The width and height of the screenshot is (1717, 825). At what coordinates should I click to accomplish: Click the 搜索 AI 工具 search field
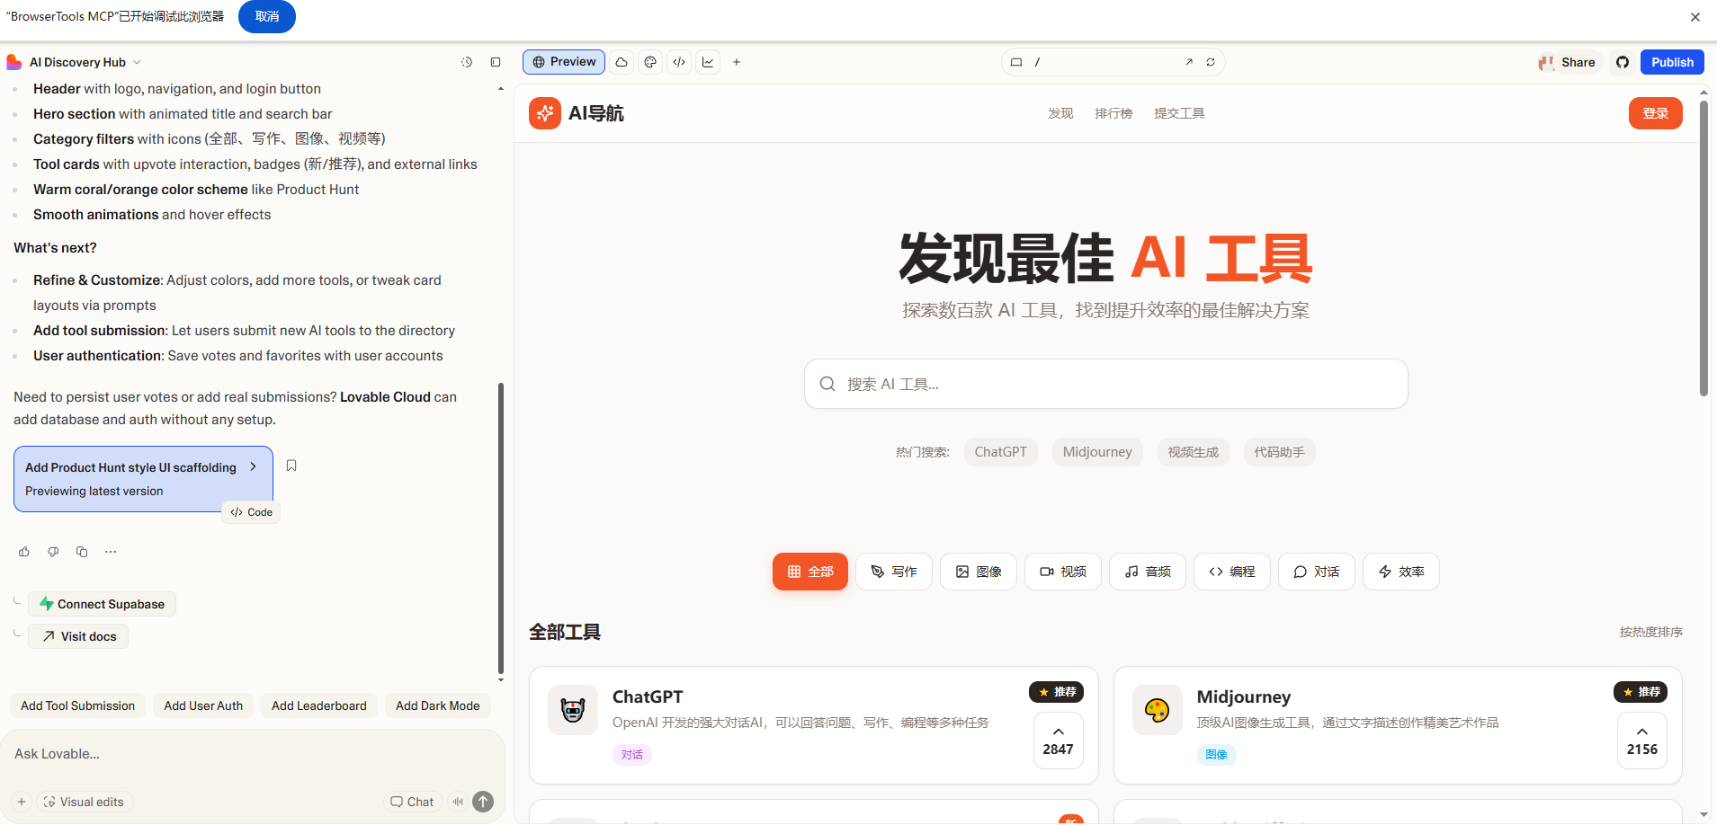(x=1105, y=384)
